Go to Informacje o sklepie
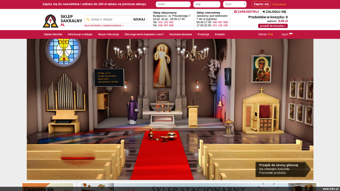This screenshot has height=191, width=340. click(80, 34)
